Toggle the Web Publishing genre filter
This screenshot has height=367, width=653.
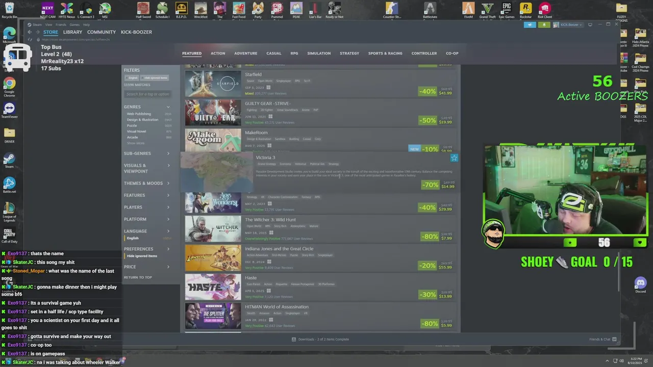point(139,114)
